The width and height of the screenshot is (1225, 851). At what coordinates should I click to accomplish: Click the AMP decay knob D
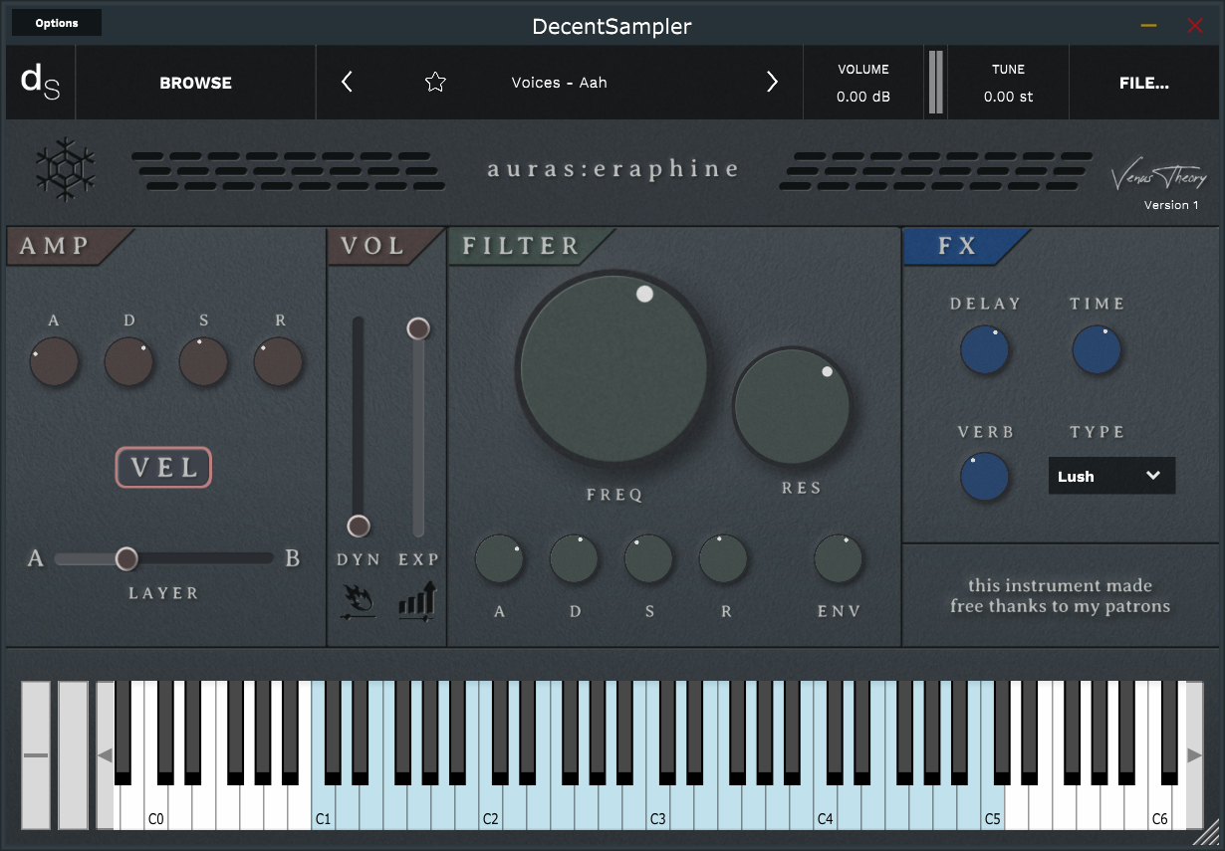129,361
